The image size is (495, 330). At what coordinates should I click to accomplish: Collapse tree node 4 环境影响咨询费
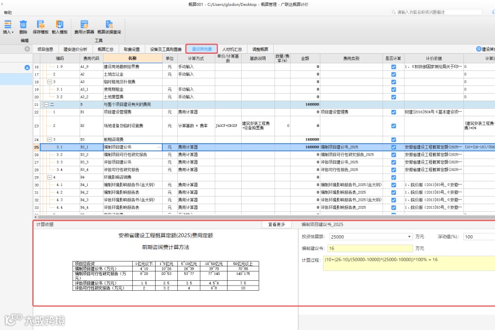[x=50, y=177]
